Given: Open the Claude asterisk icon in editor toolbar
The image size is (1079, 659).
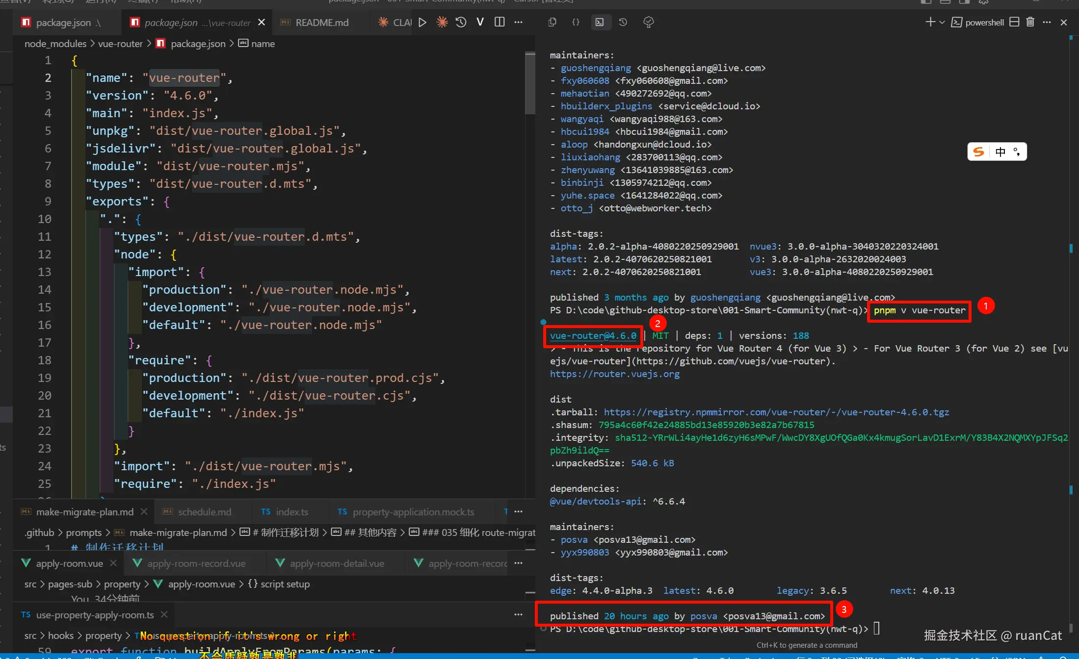Looking at the screenshot, I should click(x=442, y=23).
